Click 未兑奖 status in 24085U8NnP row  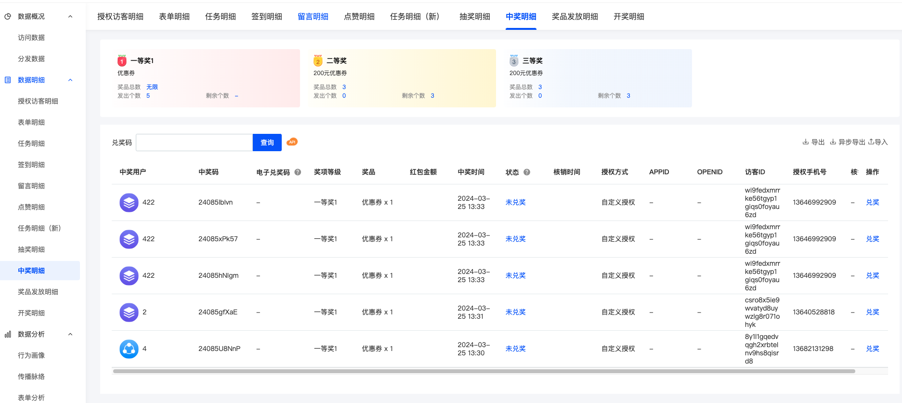point(516,349)
